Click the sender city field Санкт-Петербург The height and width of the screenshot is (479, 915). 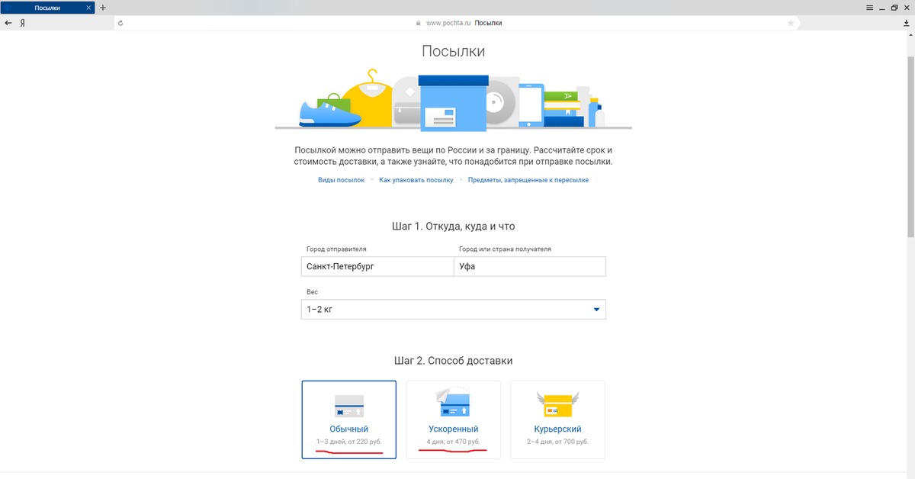click(x=377, y=267)
